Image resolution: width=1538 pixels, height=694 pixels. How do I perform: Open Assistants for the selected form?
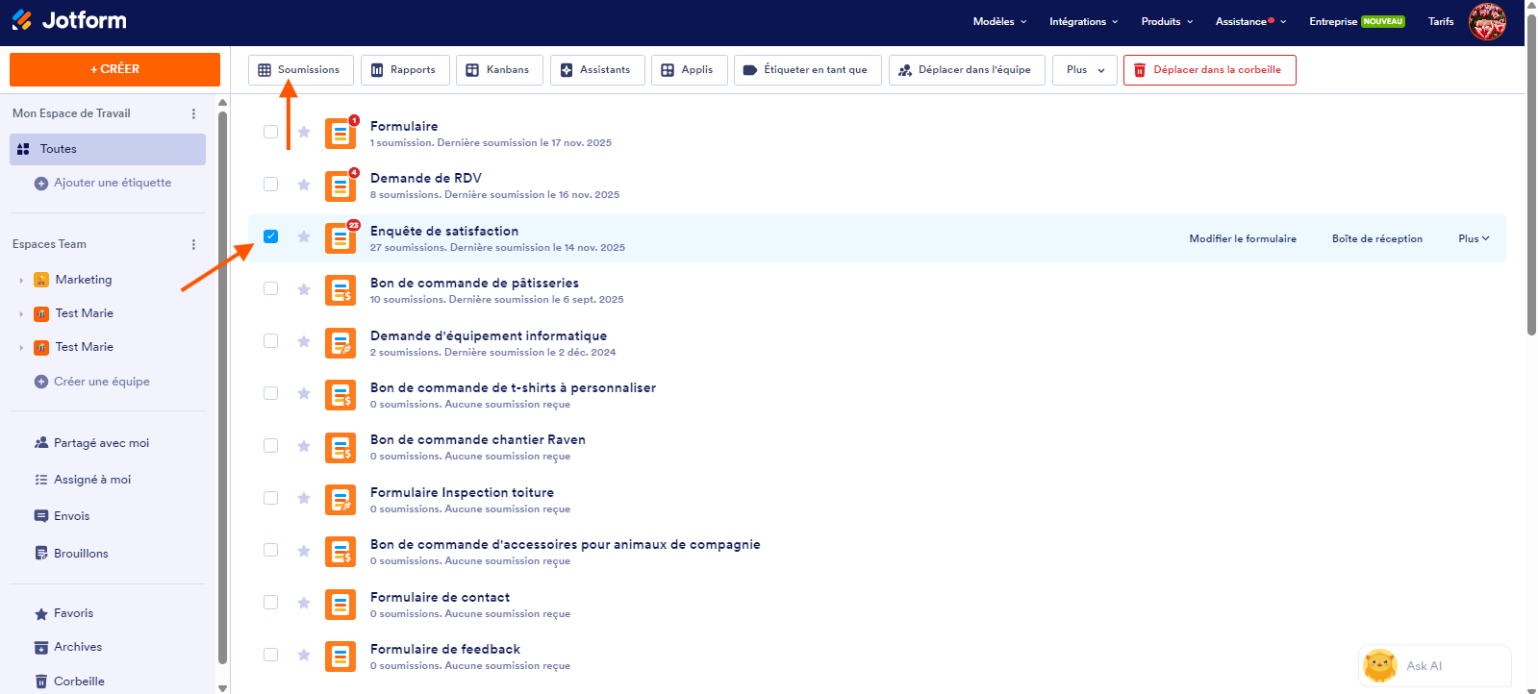[597, 70]
